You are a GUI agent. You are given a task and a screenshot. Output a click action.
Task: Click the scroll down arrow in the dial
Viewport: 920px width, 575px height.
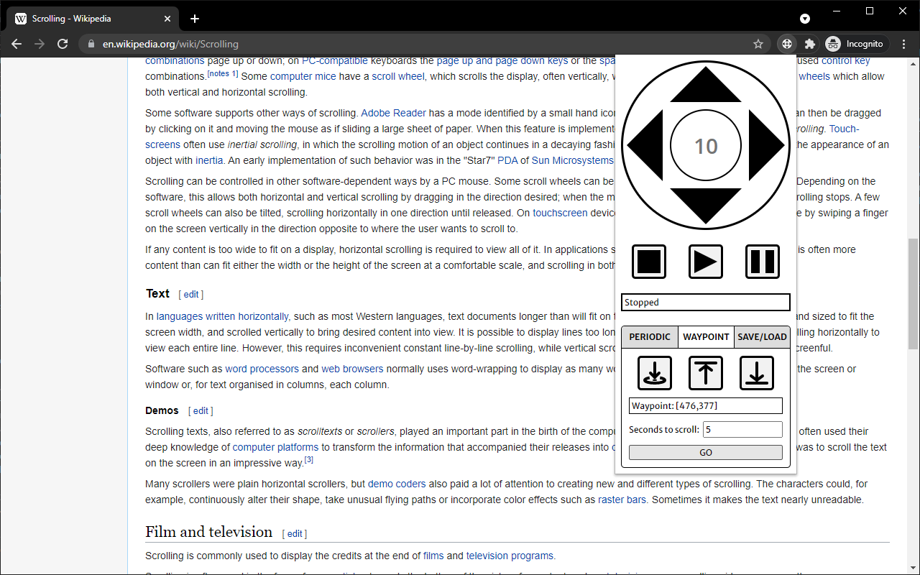coord(706,206)
